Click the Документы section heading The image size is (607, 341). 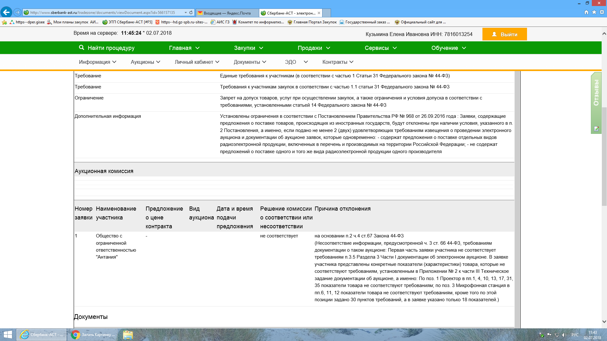tap(91, 317)
